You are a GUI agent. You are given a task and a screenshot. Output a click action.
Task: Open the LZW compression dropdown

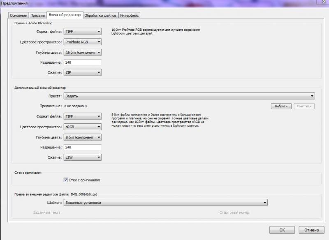click(x=83, y=157)
